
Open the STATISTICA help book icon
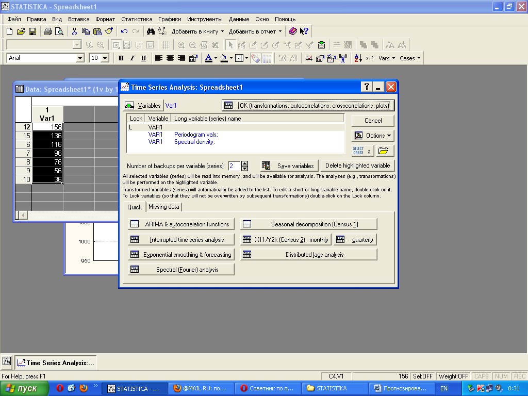click(x=293, y=31)
